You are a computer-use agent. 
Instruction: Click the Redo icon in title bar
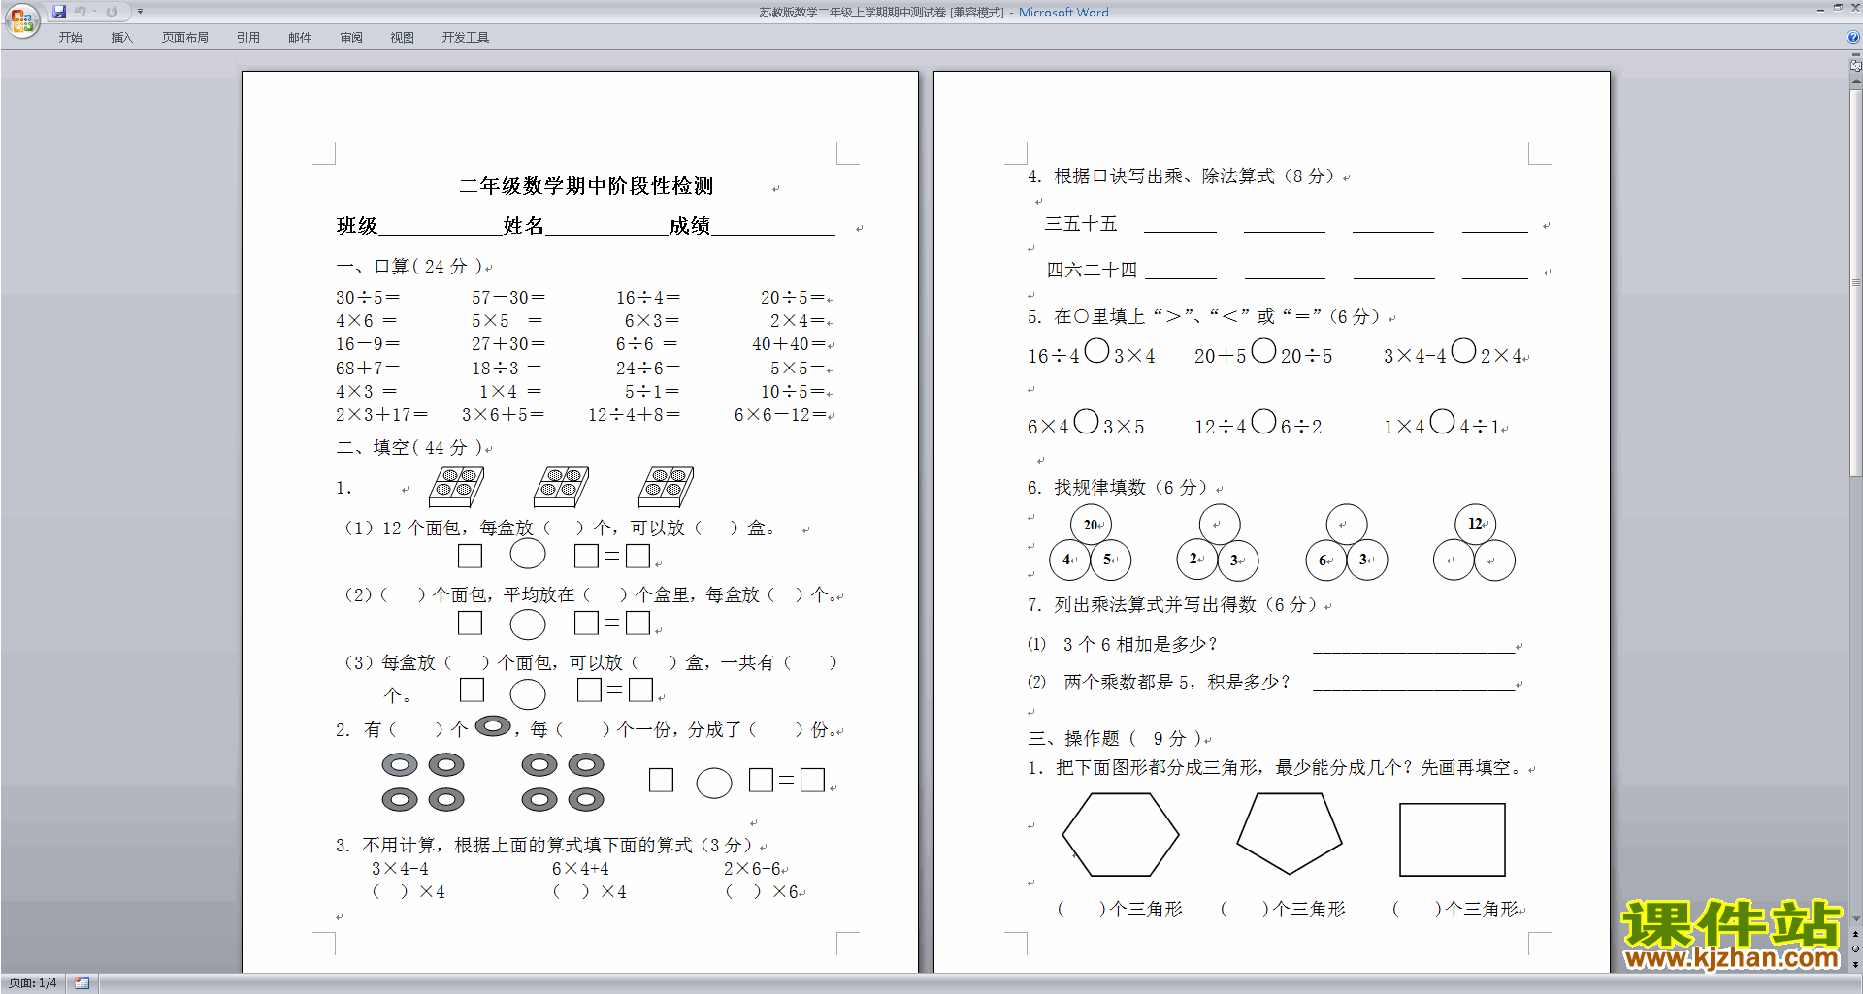click(x=112, y=12)
